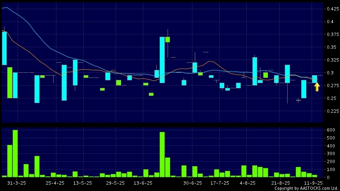Click the 0.425 price axis label
The height and width of the screenshot is (191, 340).
333,9
